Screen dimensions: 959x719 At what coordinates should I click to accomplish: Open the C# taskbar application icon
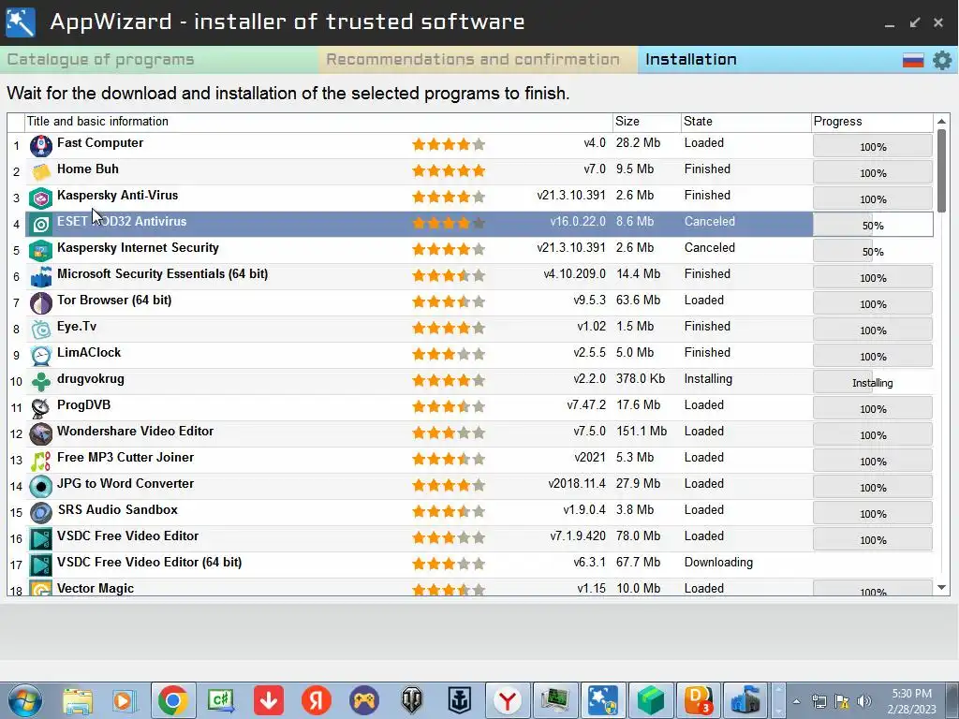pyautogui.click(x=221, y=700)
